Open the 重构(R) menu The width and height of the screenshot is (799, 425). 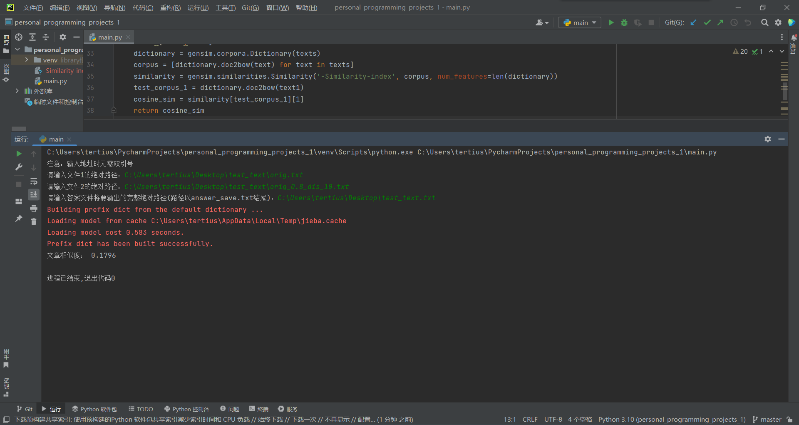[171, 7]
